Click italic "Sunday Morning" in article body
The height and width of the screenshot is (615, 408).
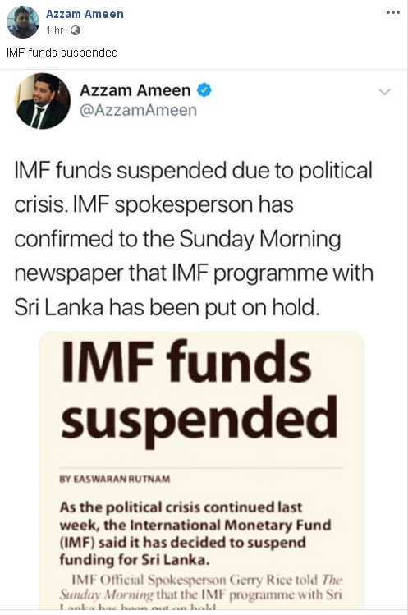[x=107, y=595]
